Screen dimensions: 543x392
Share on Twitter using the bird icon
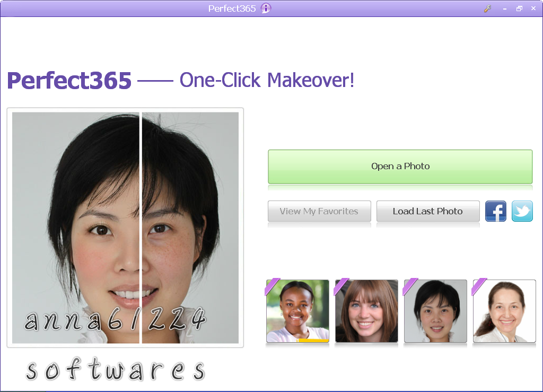click(x=522, y=211)
